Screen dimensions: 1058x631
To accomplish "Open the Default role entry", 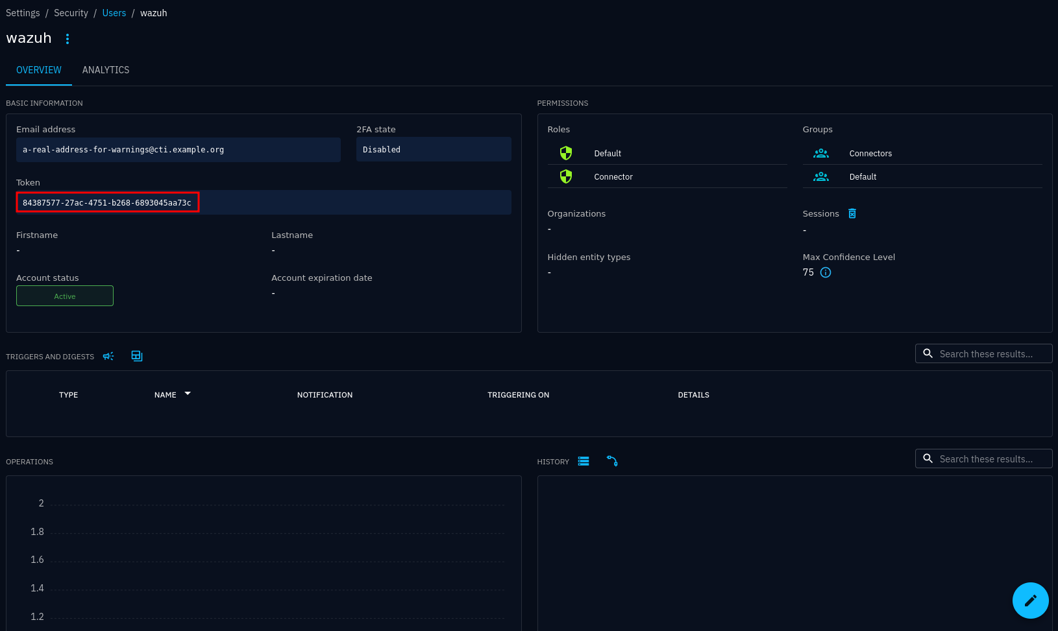I will (667, 153).
